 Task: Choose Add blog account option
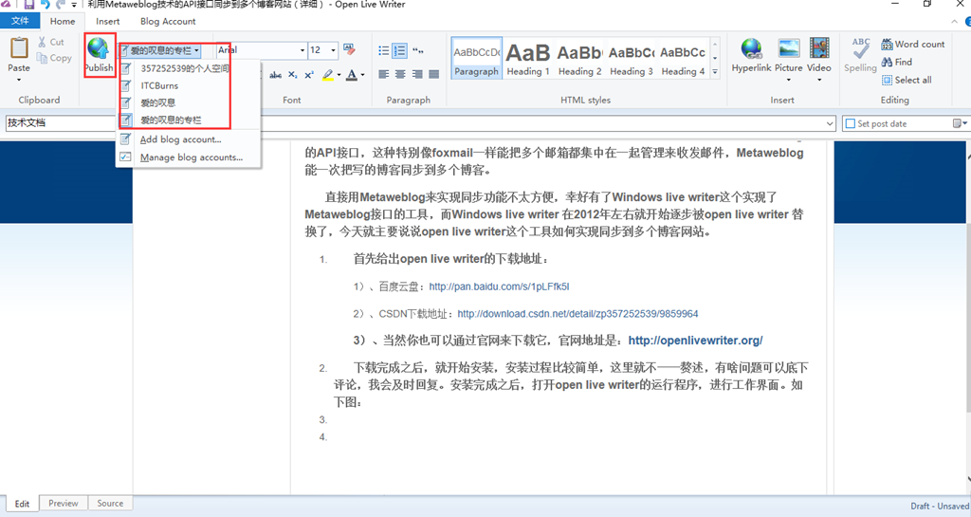(180, 139)
